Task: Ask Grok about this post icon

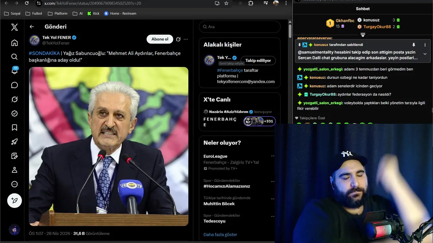Action: tap(178, 39)
